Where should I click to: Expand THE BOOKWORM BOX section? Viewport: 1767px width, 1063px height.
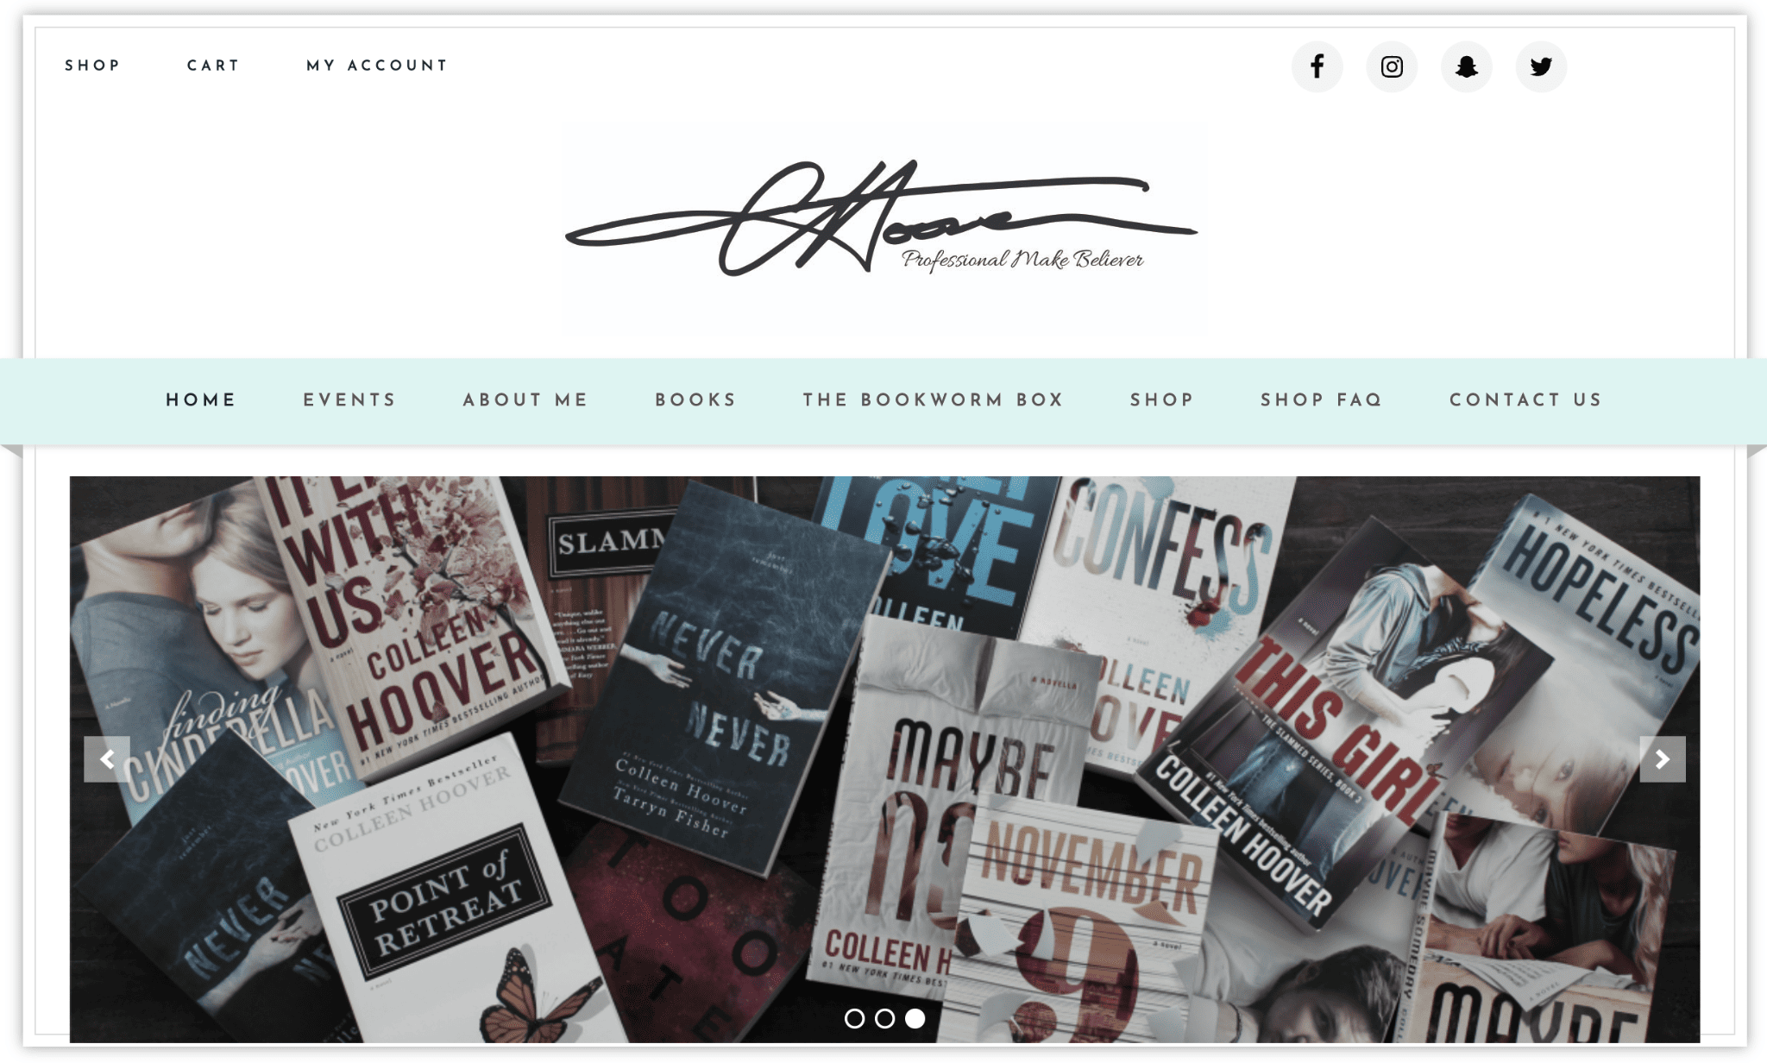933,400
